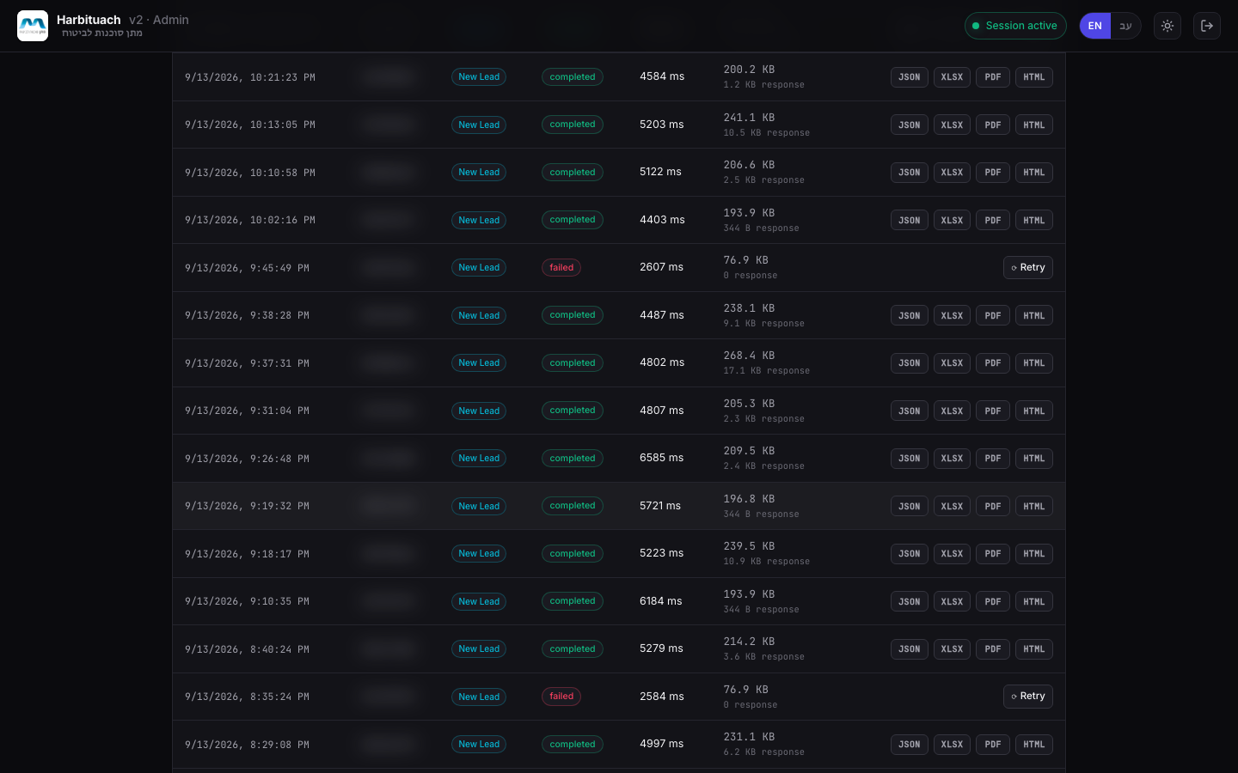
Task: Download XLSX for the 10:21:23 PM row
Action: coord(952,77)
